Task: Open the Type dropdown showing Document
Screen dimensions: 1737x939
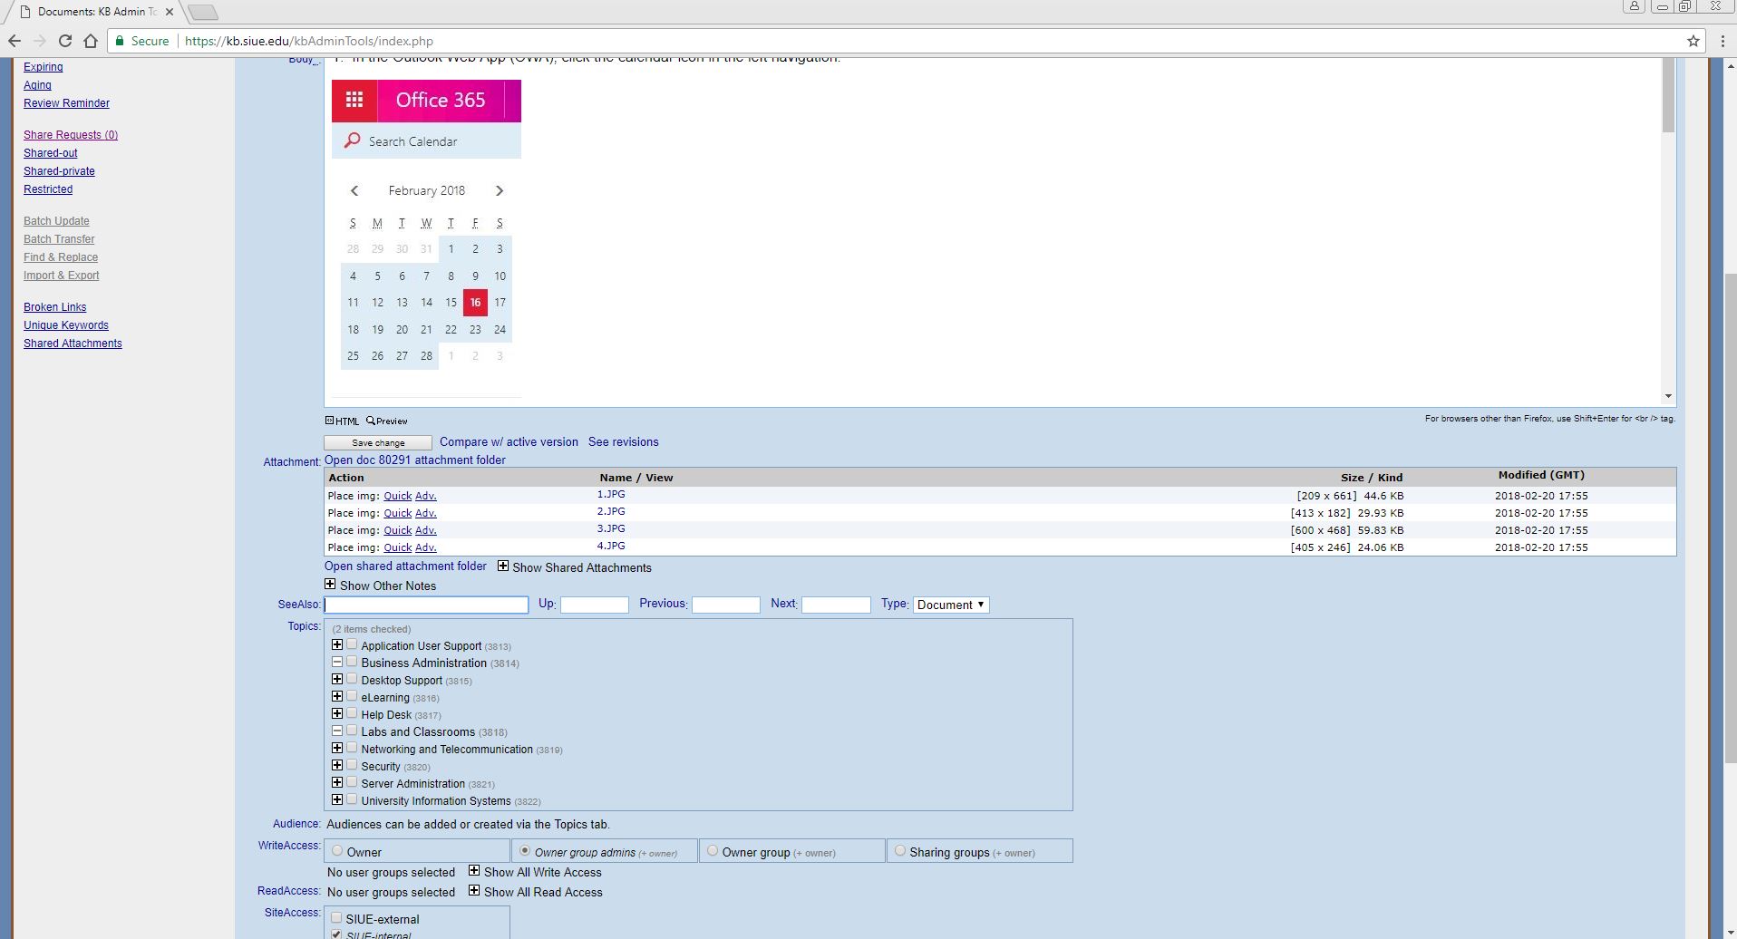Action: pos(950,605)
